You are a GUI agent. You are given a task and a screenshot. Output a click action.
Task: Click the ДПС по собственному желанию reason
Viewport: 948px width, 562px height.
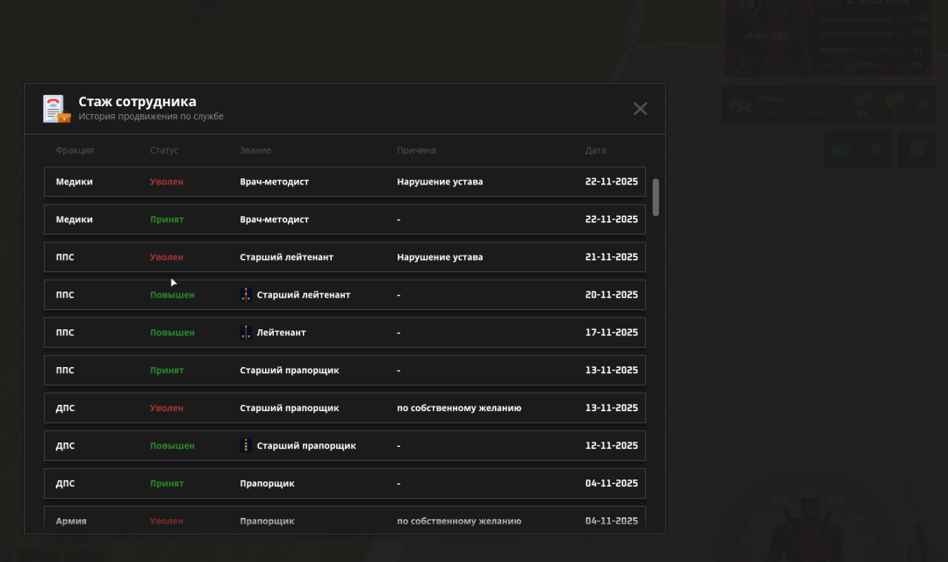point(459,408)
